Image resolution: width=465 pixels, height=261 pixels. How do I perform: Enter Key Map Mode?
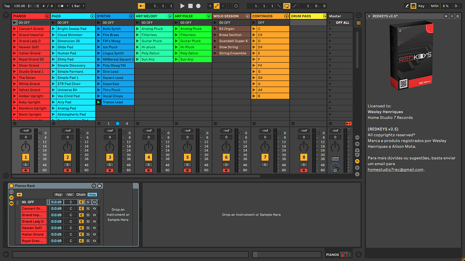[422, 6]
